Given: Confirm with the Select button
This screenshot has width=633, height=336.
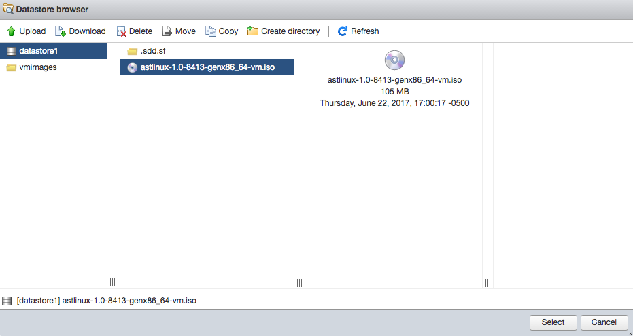Looking at the screenshot, I should (553, 322).
